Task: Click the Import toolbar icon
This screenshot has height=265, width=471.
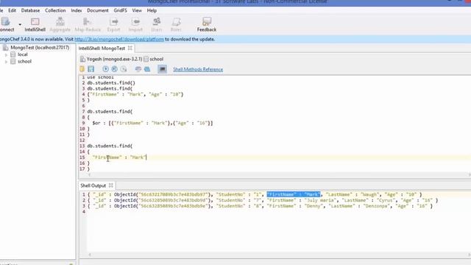Action: pos(135,24)
